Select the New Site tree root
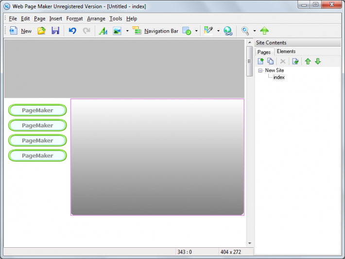Screen dimensions: 345x259 (x=275, y=70)
